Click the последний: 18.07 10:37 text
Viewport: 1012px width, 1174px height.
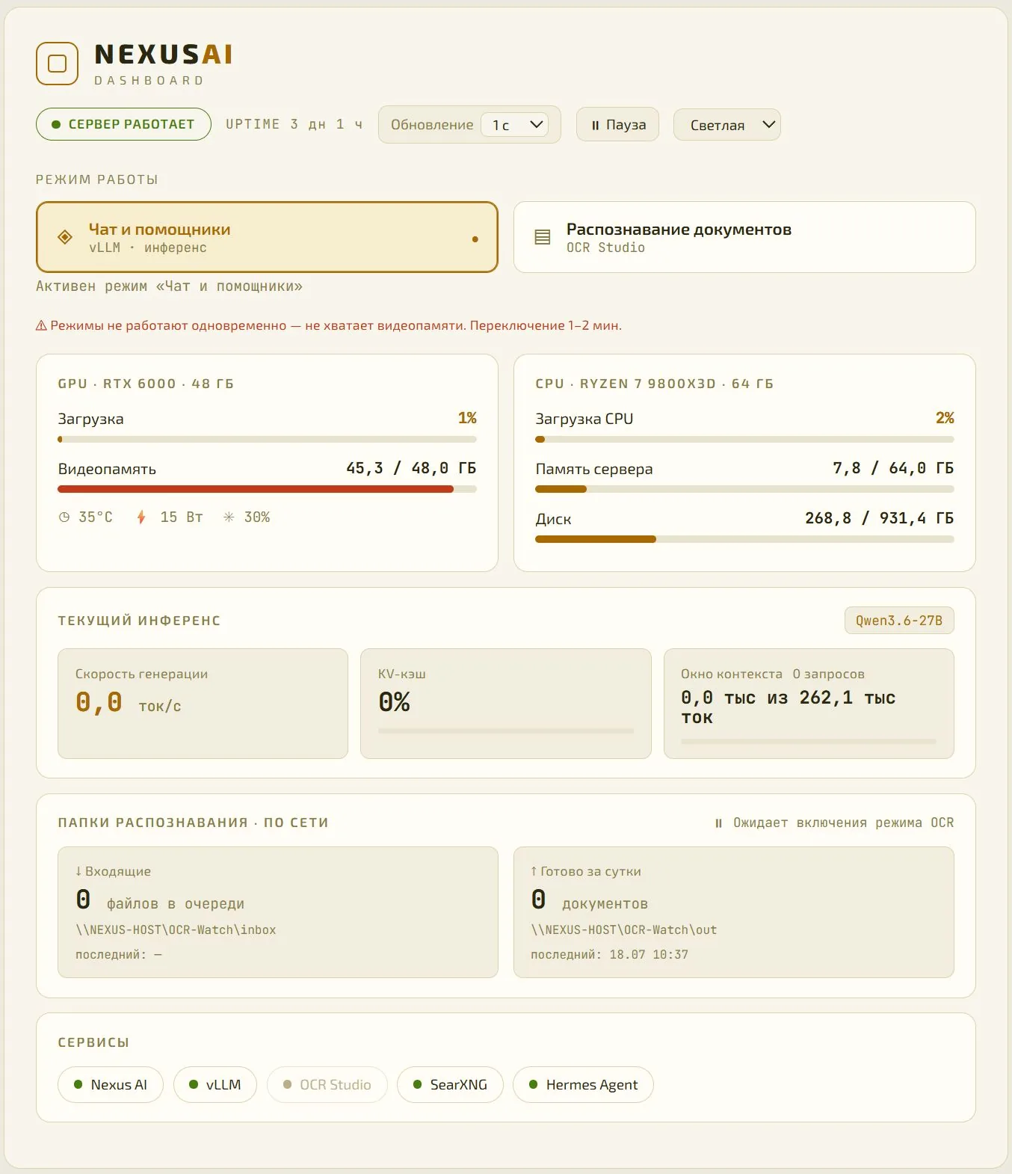(x=609, y=955)
